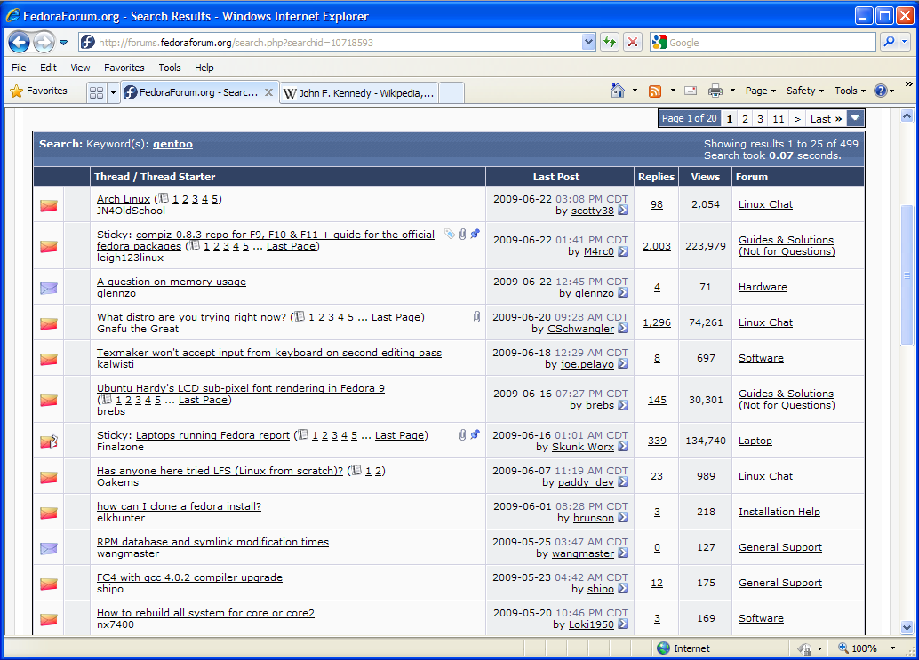Screen dimensions: 919x660
Task: Open the recent pages dropdown arrow
Action: (63, 42)
